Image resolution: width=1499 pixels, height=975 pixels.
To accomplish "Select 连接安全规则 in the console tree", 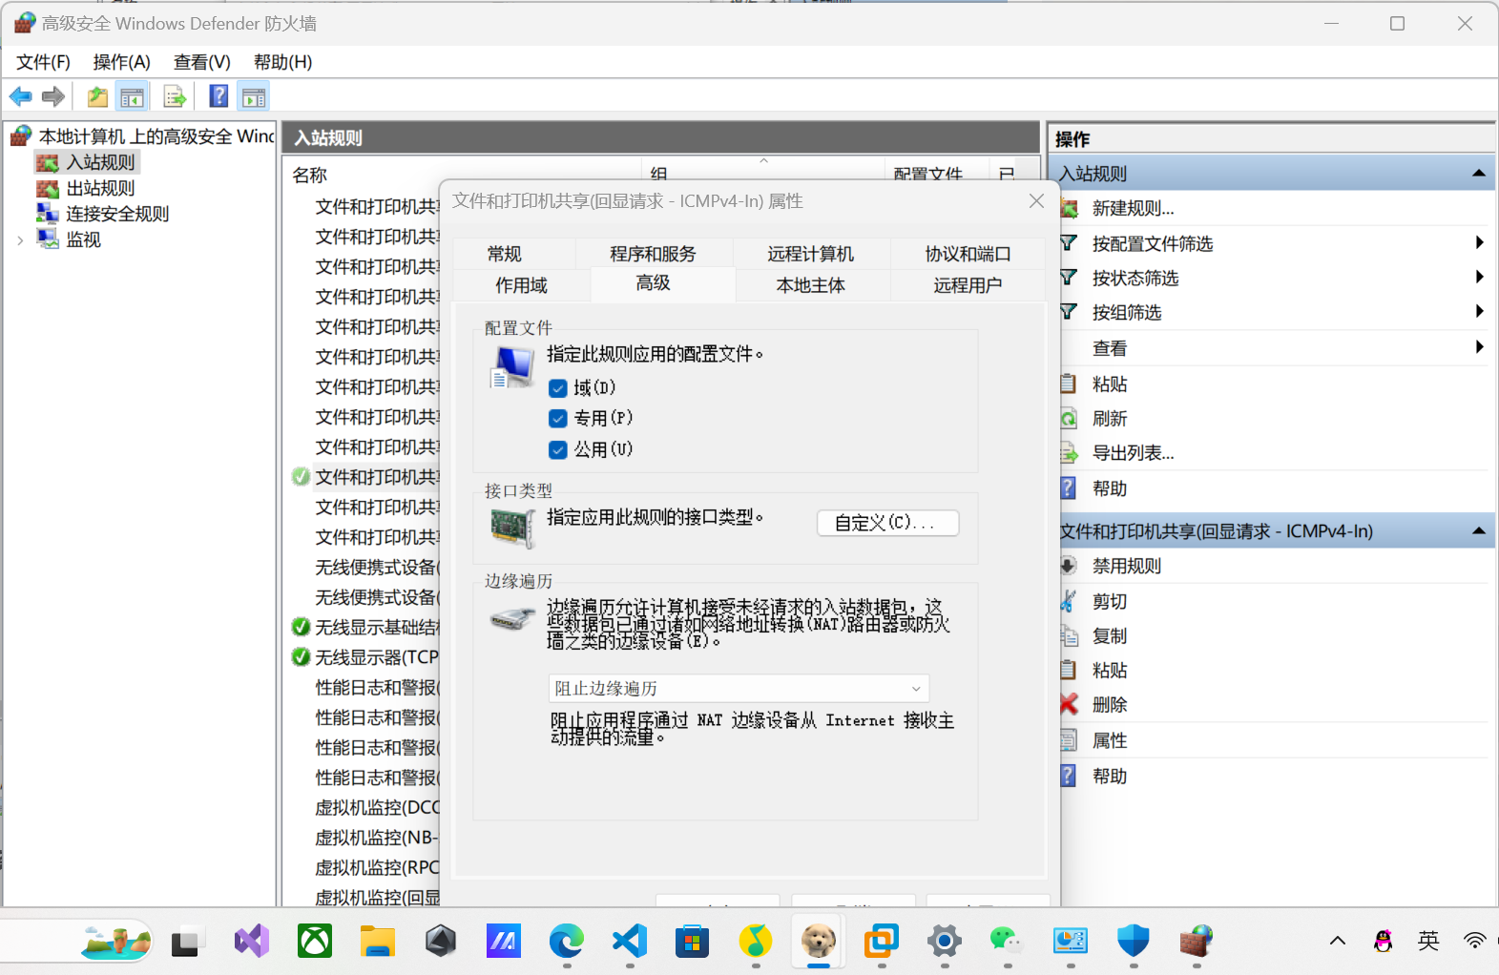I will click(117, 214).
